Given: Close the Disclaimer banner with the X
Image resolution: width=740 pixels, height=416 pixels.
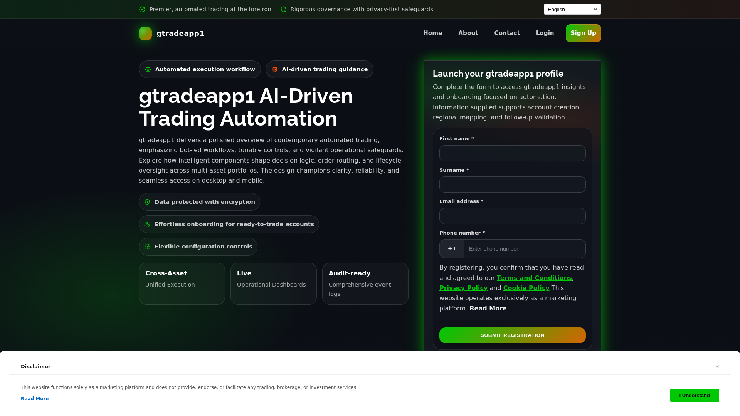Looking at the screenshot, I should coord(717,367).
